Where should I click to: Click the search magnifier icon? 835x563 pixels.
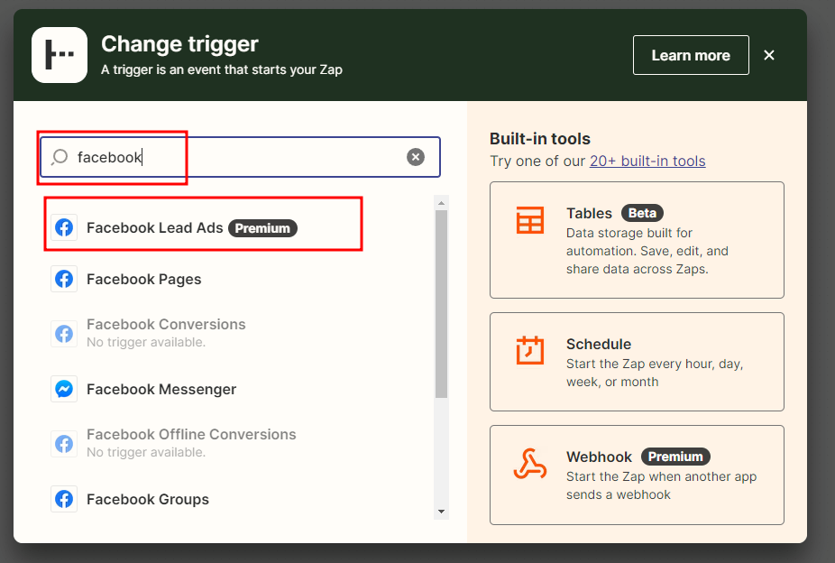coord(60,157)
